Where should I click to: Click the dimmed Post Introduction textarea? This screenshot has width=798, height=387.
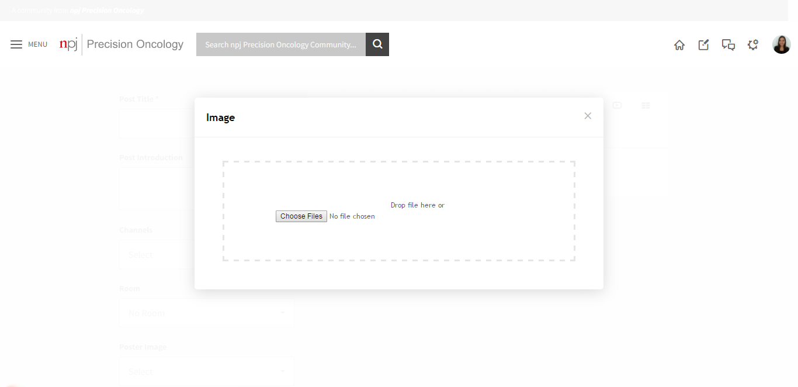pos(157,189)
